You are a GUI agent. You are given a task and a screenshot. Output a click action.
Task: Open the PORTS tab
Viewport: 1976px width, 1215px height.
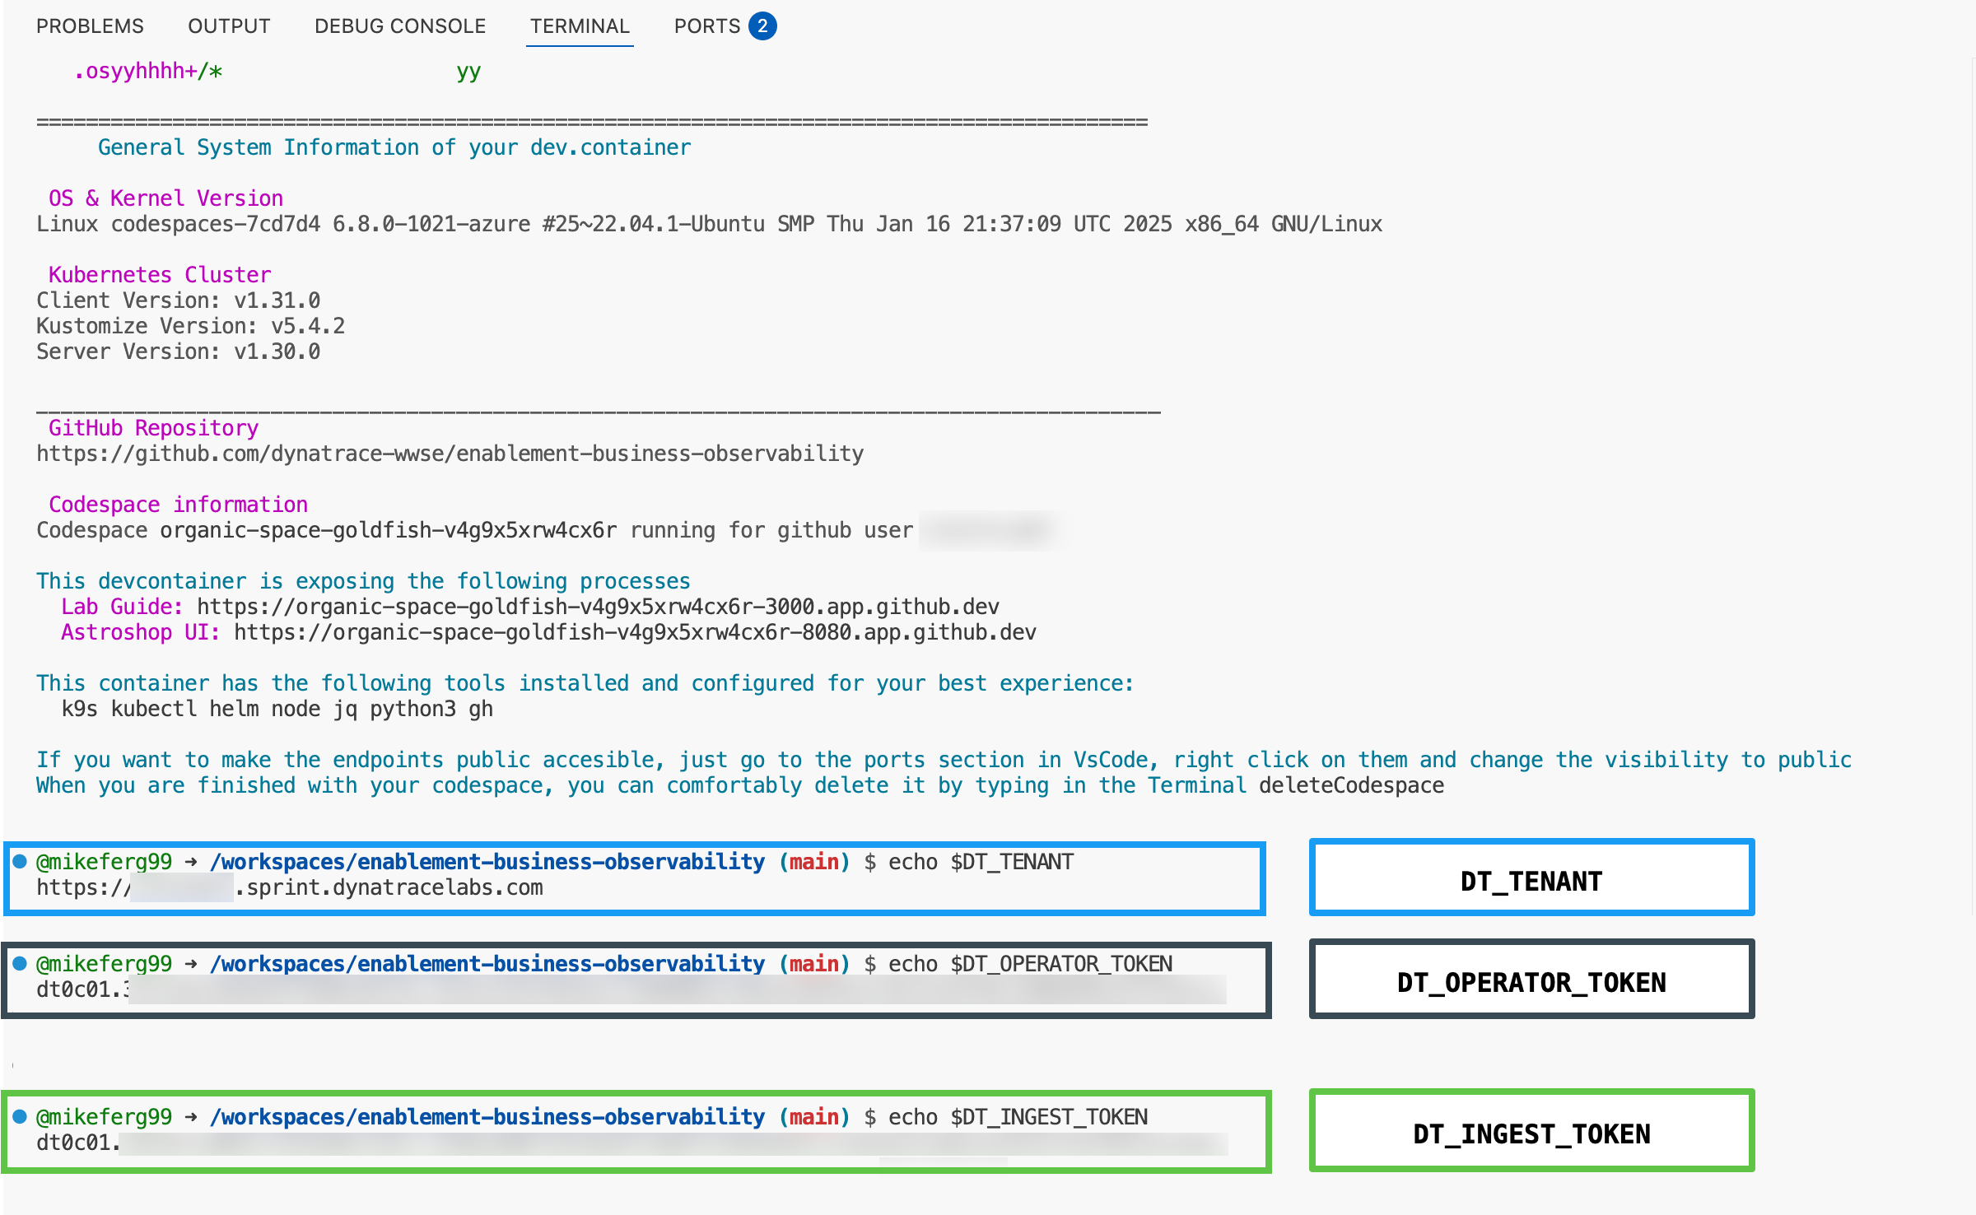tap(707, 26)
